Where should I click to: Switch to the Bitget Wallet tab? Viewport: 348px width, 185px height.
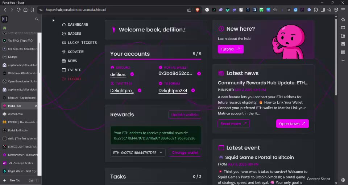[x=19, y=171]
